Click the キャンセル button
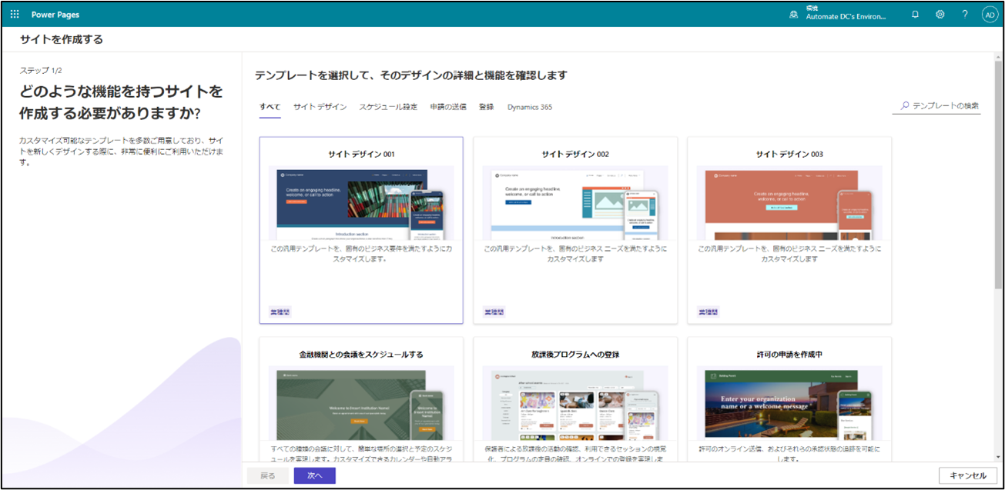Screen dimensions: 1005x490 point(967,475)
